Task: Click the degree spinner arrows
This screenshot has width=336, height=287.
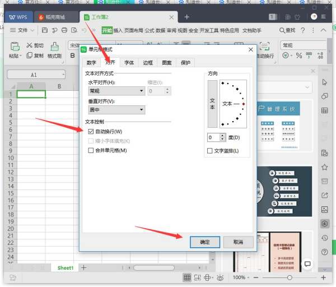Action: [x=222, y=137]
